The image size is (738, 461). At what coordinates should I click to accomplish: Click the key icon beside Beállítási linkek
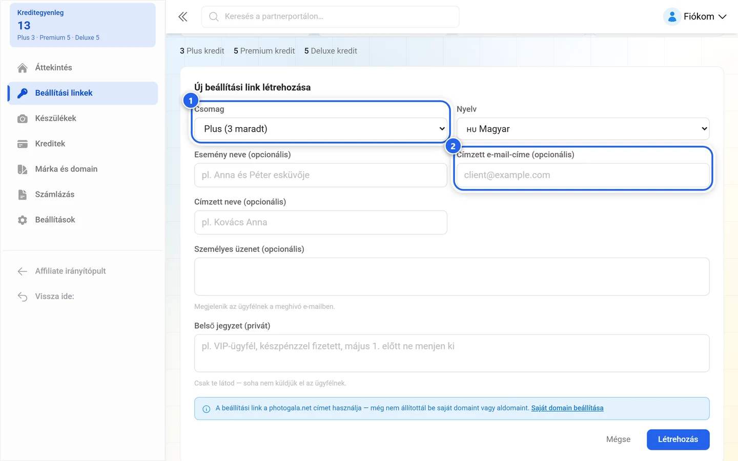coord(23,93)
